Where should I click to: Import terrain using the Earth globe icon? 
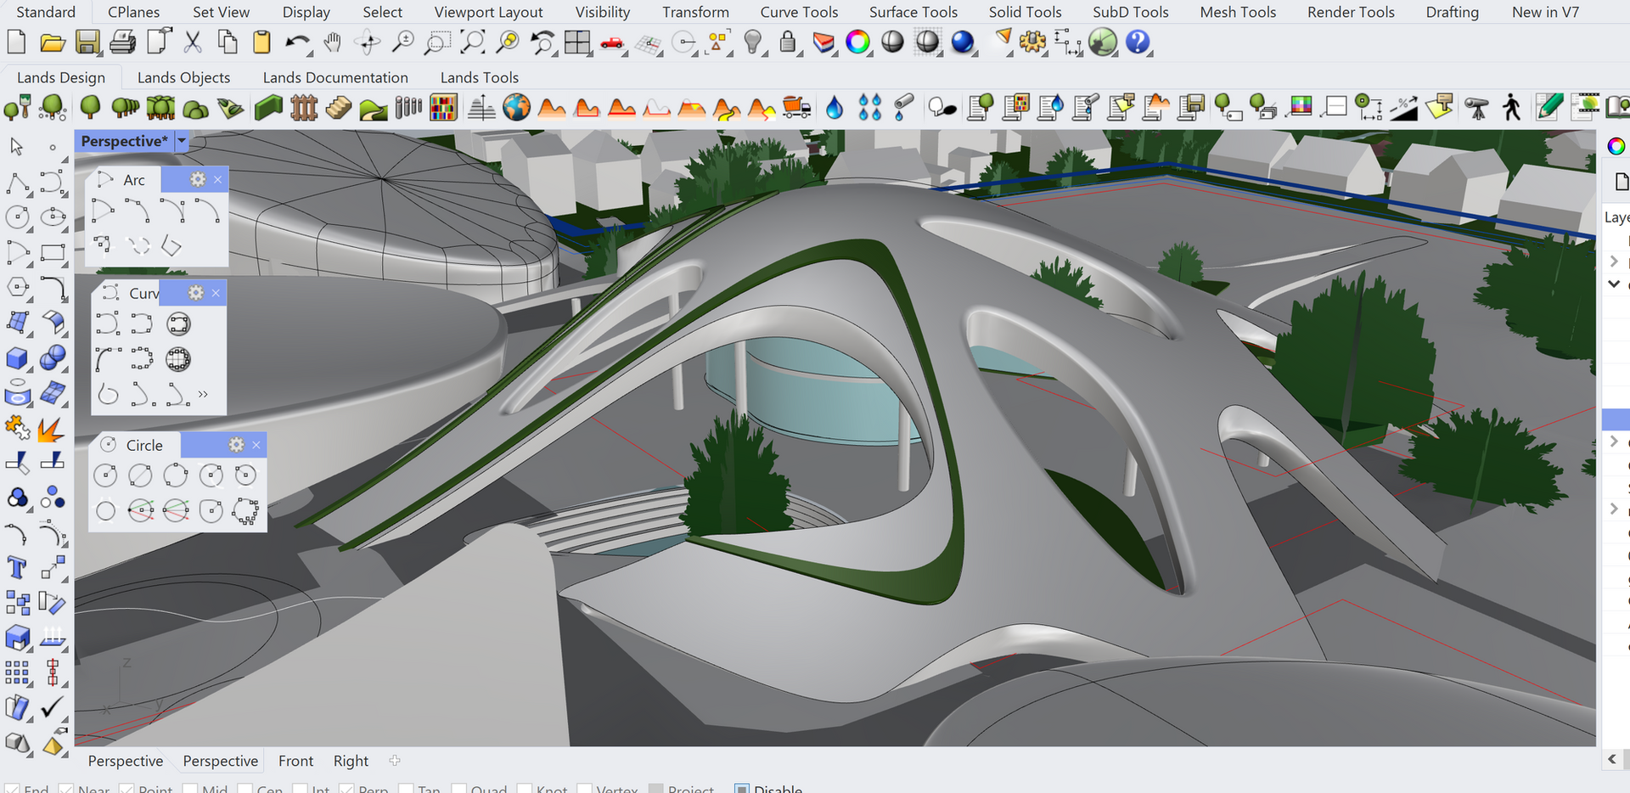tap(516, 108)
